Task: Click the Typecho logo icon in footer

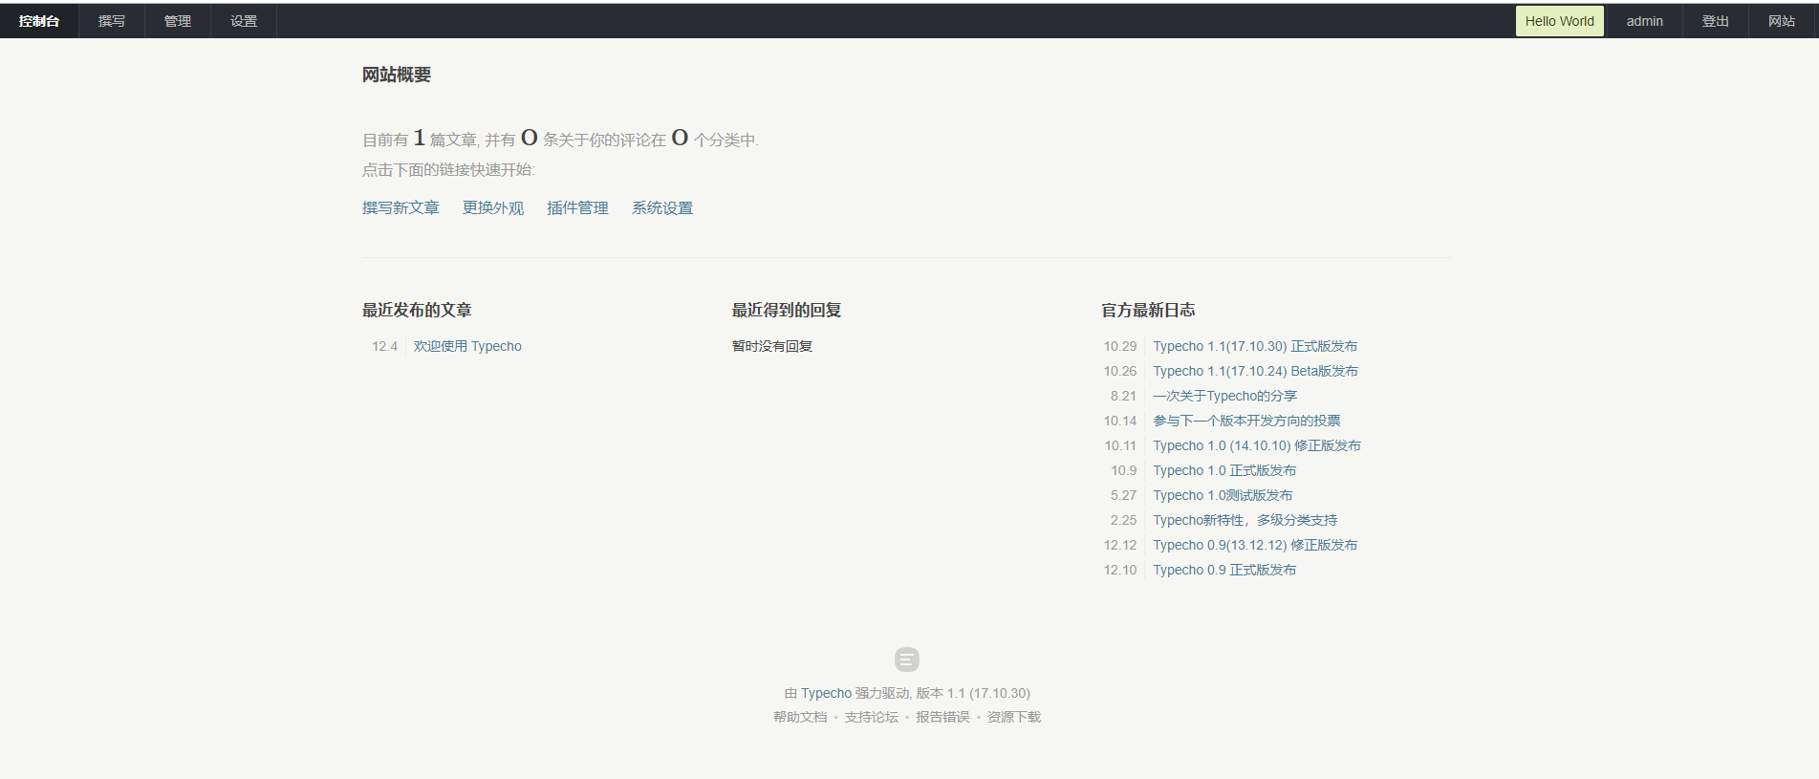Action: click(907, 660)
